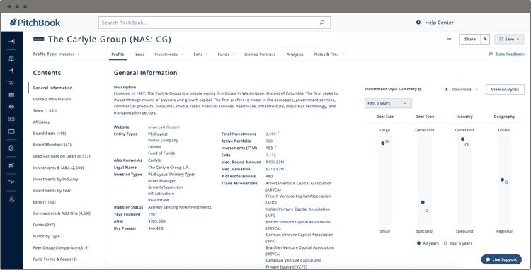Expand the collapsed left navigation sidebar
This screenshot has width=531, height=270.
[11, 42]
